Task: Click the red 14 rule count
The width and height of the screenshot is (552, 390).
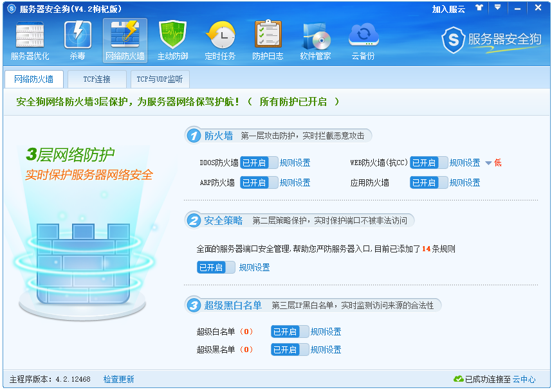Action: (426, 249)
